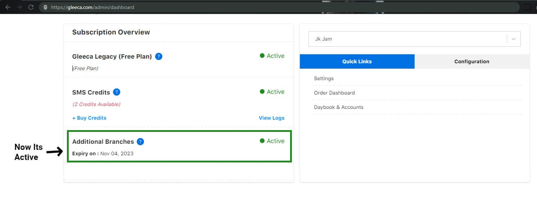Click the site favicon in address bar
537x202 pixels.
pos(45,7)
